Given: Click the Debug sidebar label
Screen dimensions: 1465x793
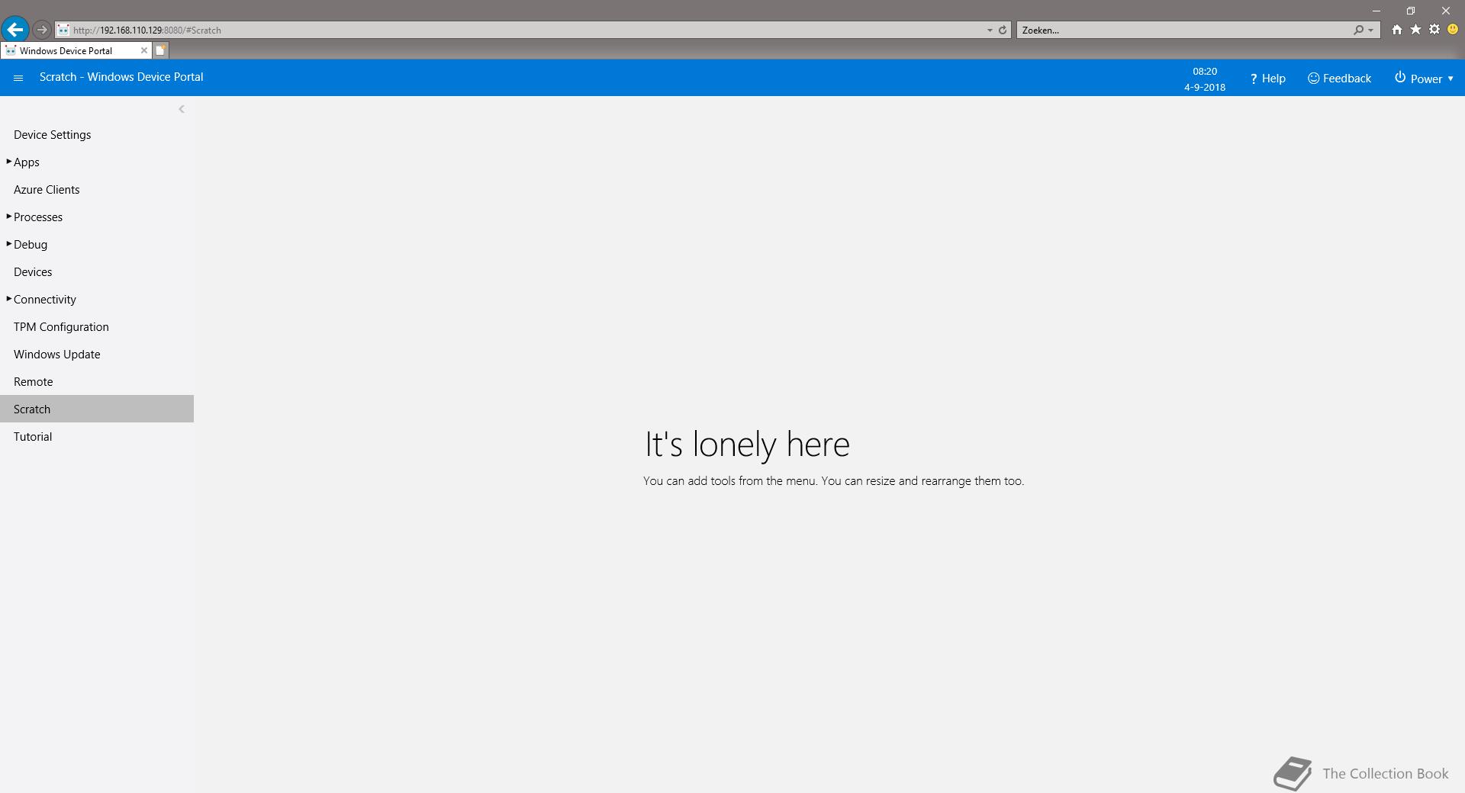Looking at the screenshot, I should (x=31, y=245).
